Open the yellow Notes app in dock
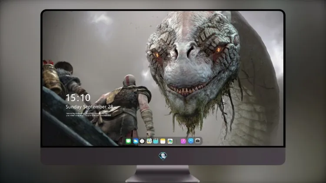The height and width of the screenshot is (183, 326). coord(163,141)
